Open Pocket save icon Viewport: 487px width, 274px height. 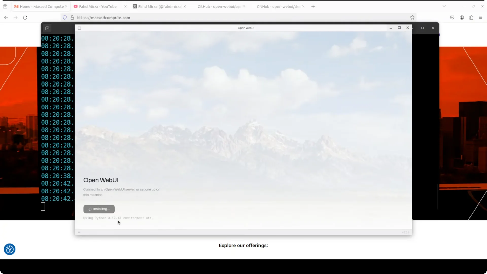tap(452, 18)
